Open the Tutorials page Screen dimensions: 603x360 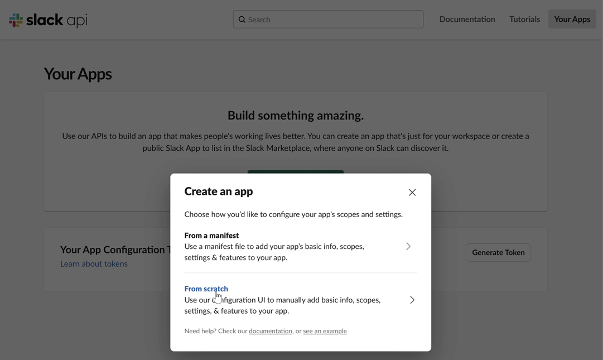coord(524,18)
